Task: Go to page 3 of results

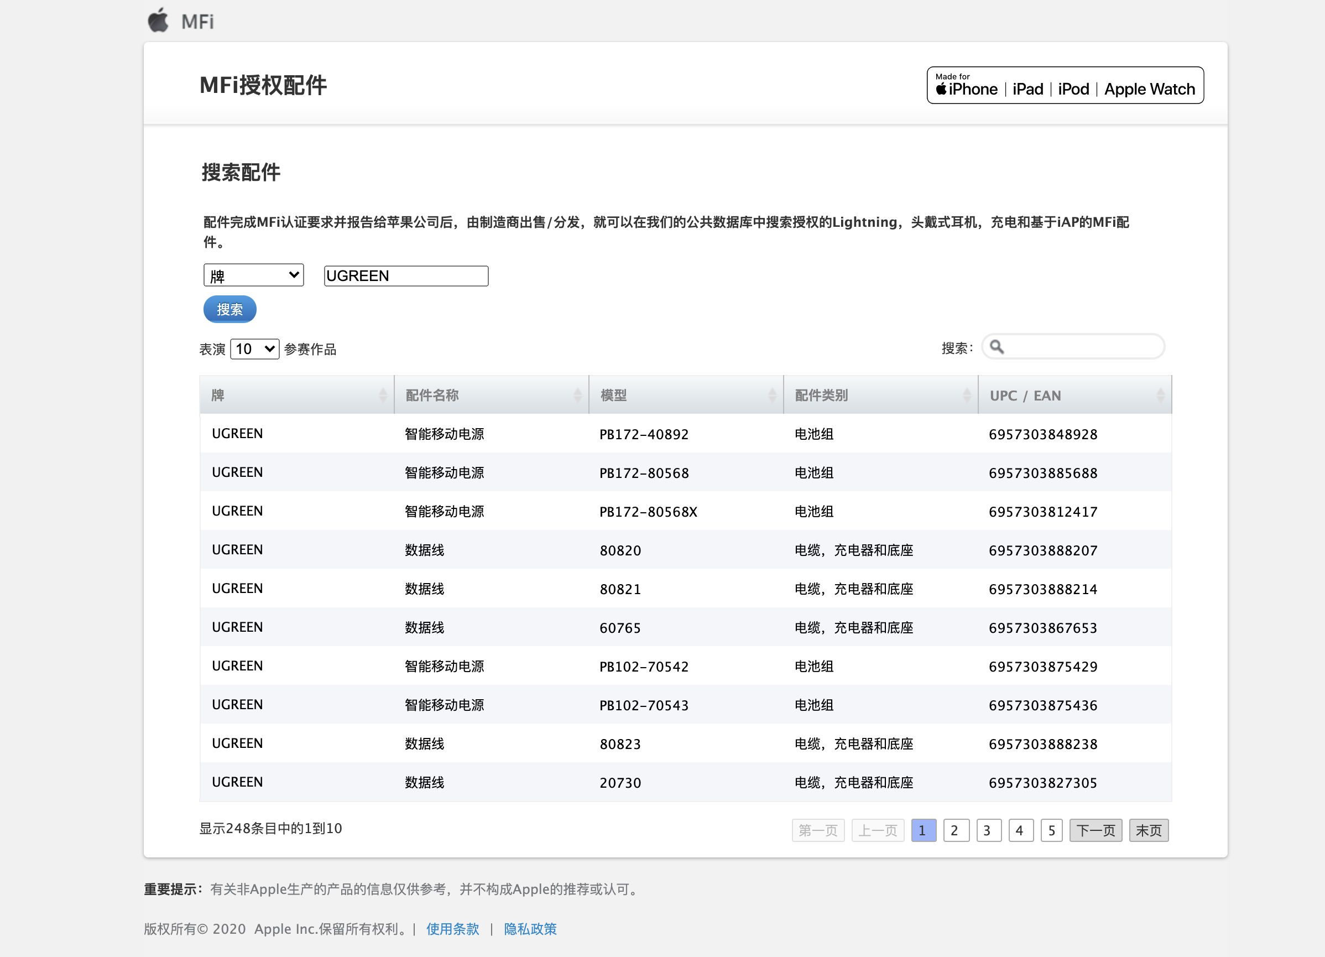Action: tap(988, 830)
